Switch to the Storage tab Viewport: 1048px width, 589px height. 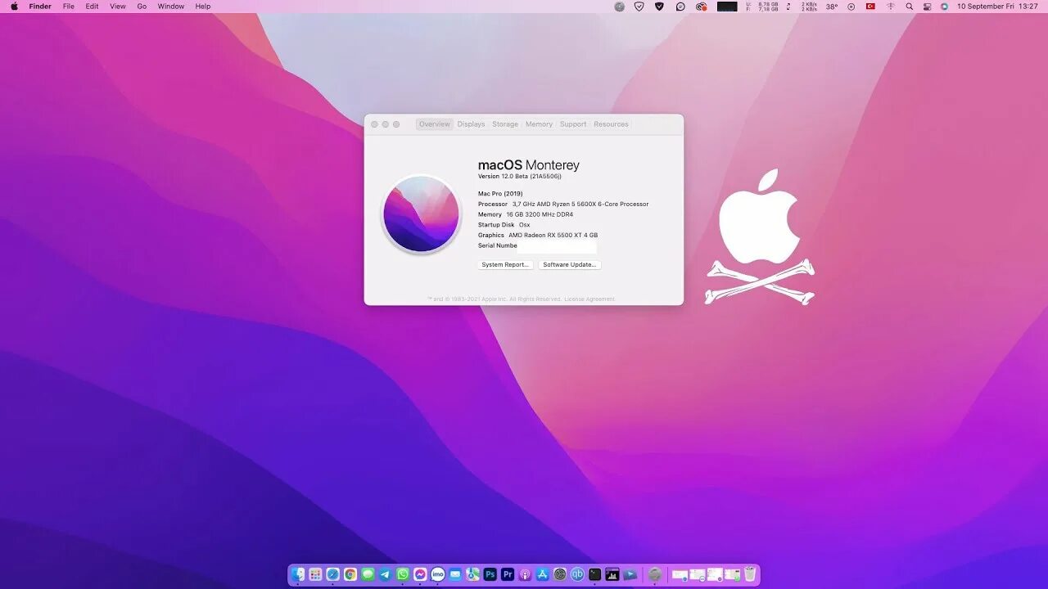tap(505, 124)
